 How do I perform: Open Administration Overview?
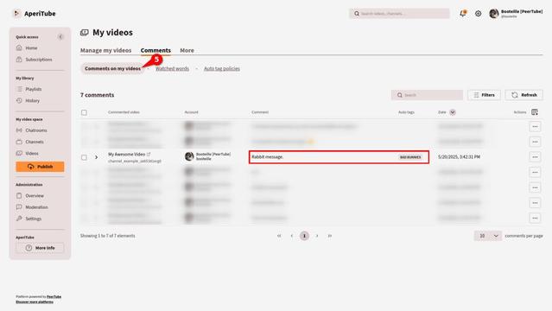point(30,195)
